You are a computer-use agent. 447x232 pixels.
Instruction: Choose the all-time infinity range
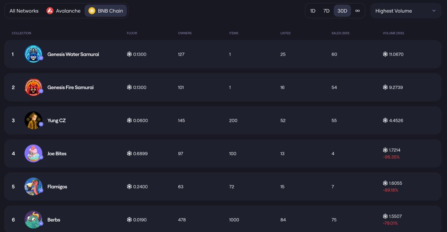(x=358, y=11)
